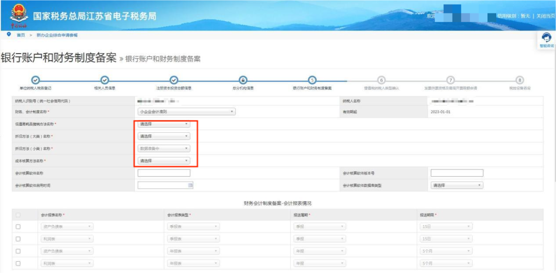Open 会计核算软件数据库类型 dropdown
The width and height of the screenshot is (556, 273).
[457, 185]
